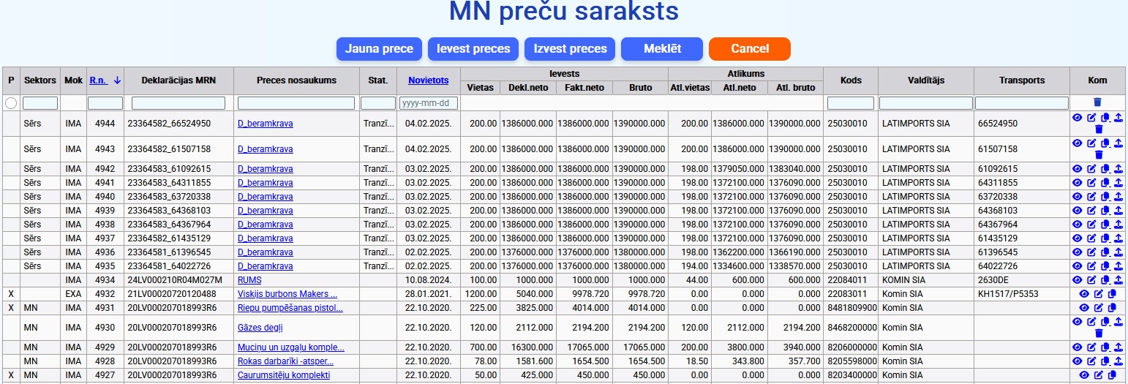View details of row 4944
Image resolution: width=1128 pixels, height=384 pixels.
point(1077,118)
